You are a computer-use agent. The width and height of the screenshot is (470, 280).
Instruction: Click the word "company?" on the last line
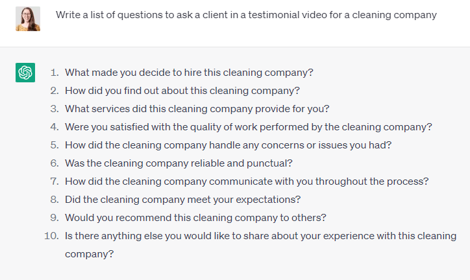point(90,254)
